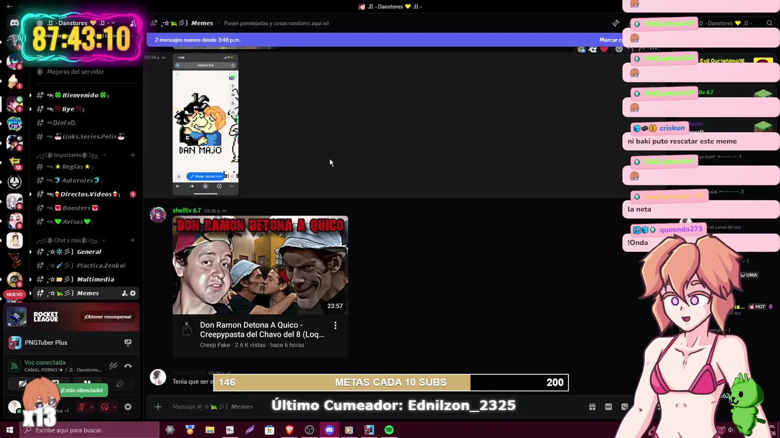The width and height of the screenshot is (780, 438).
Task: Open Voz conectada connection details
Action: pyautogui.click(x=44, y=363)
